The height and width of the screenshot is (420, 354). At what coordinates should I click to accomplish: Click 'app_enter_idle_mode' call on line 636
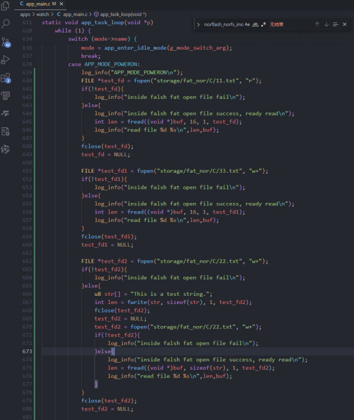136,48
